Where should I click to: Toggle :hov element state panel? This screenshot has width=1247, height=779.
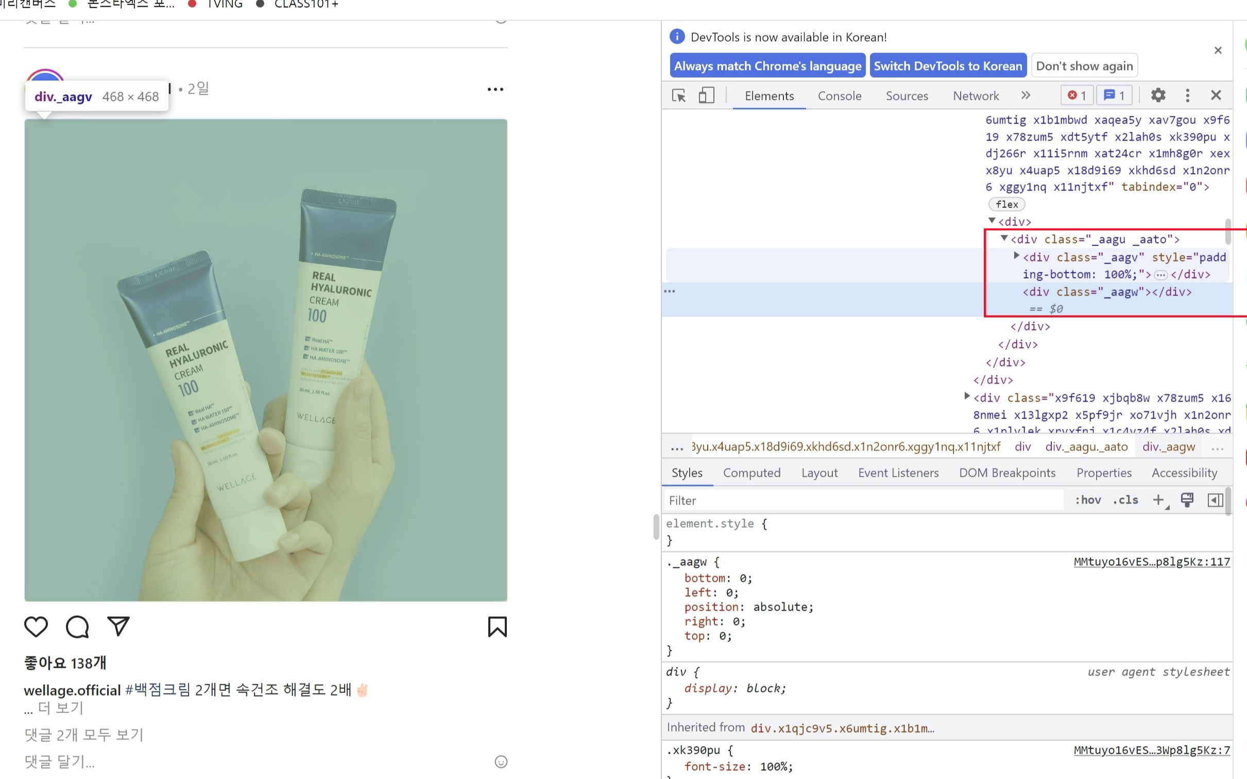(x=1087, y=500)
